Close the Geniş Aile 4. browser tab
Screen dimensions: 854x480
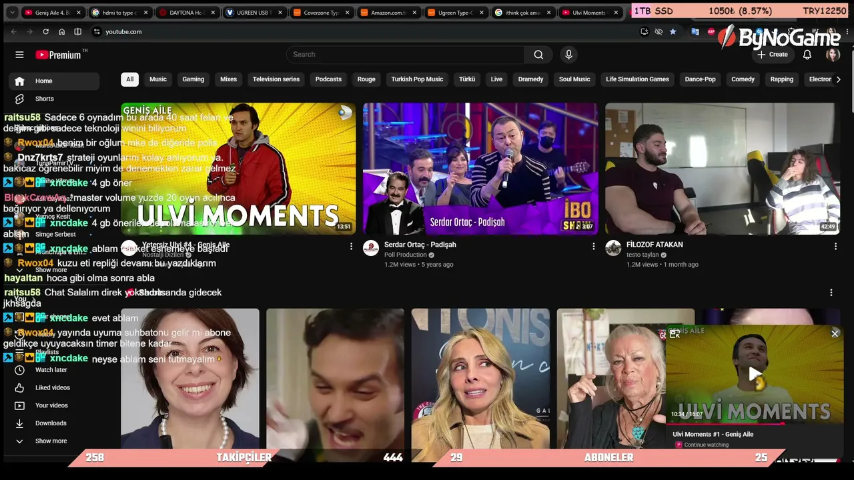coord(79,13)
